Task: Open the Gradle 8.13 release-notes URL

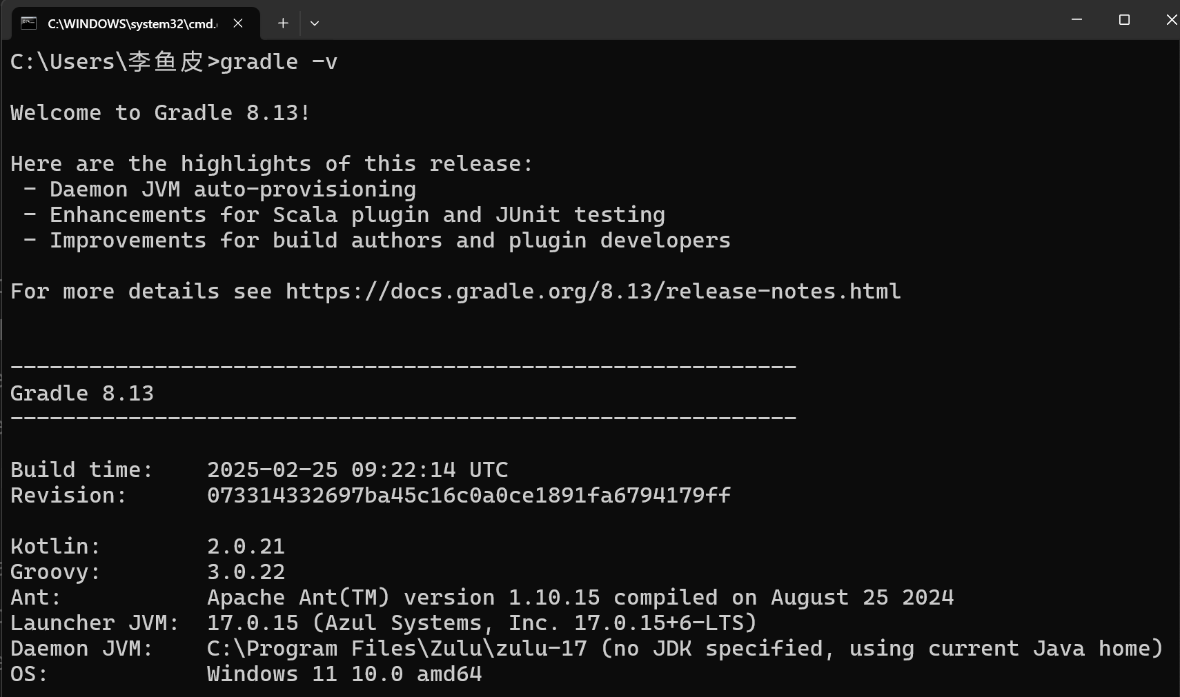Action: click(593, 292)
